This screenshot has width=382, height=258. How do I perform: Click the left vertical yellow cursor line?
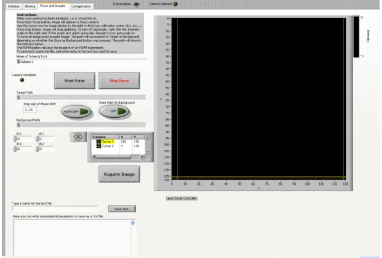tap(177, 97)
